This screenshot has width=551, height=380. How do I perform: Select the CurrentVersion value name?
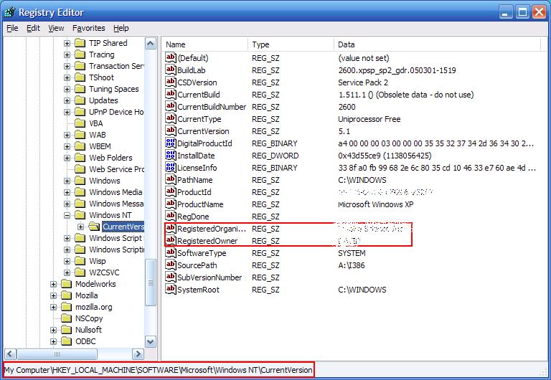203,131
